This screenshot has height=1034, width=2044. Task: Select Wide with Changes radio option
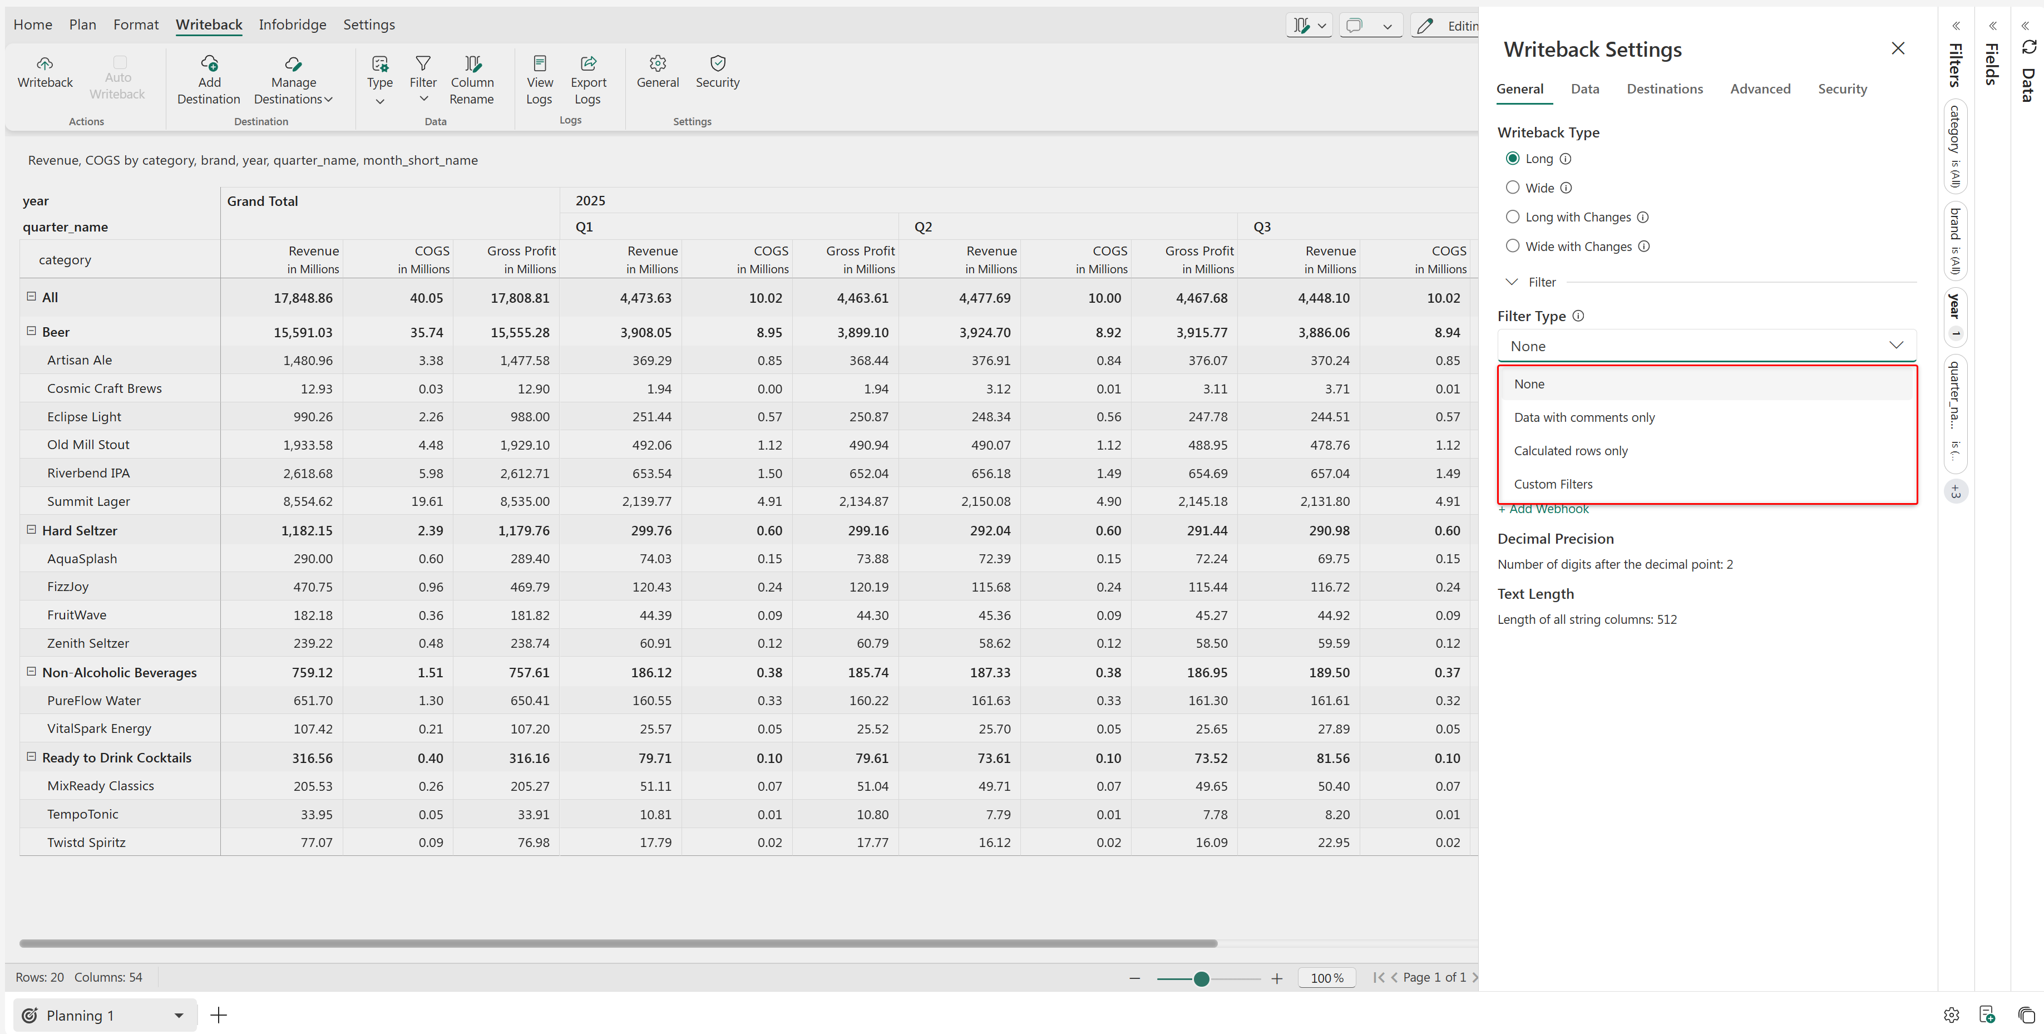[1512, 246]
